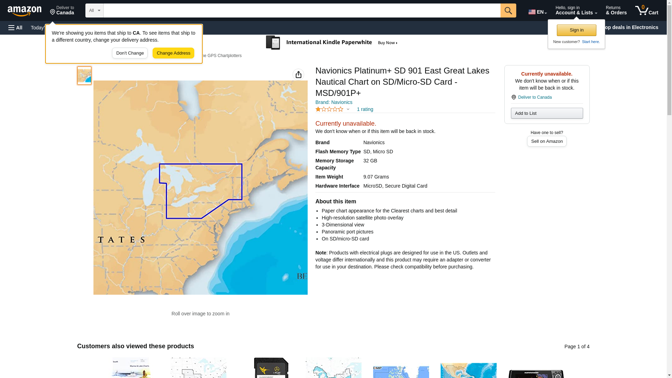Click the star rating graphic

coord(329,109)
